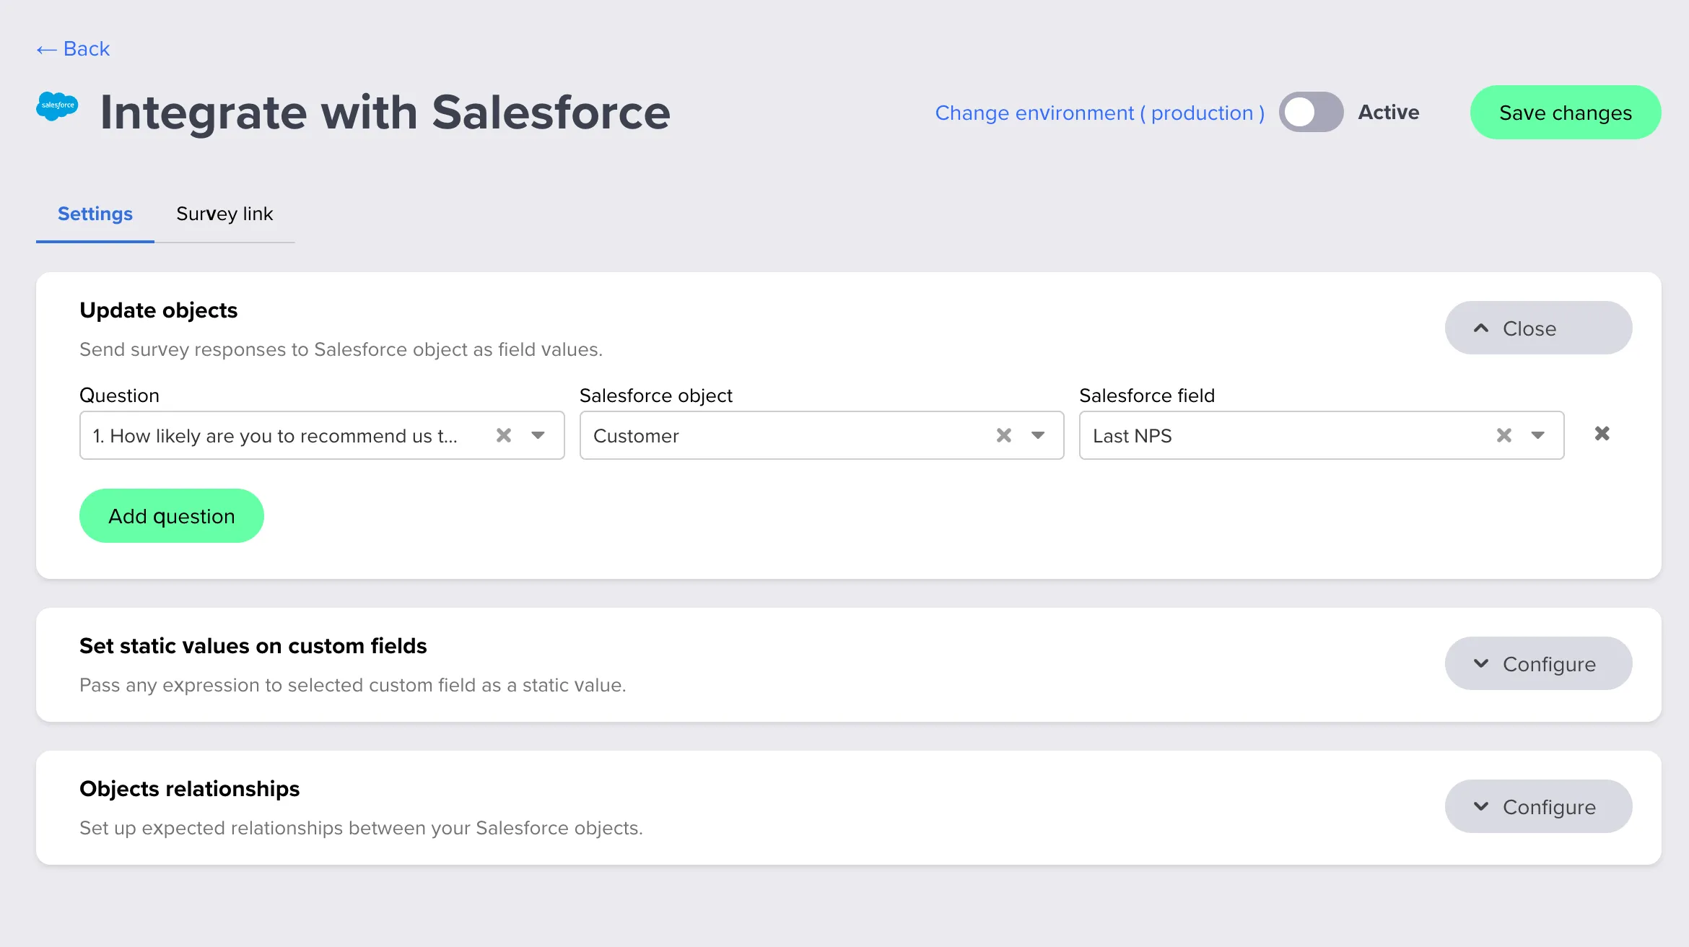Clear the Customer Salesforce object selection
The image size is (1689, 947).
click(1003, 435)
